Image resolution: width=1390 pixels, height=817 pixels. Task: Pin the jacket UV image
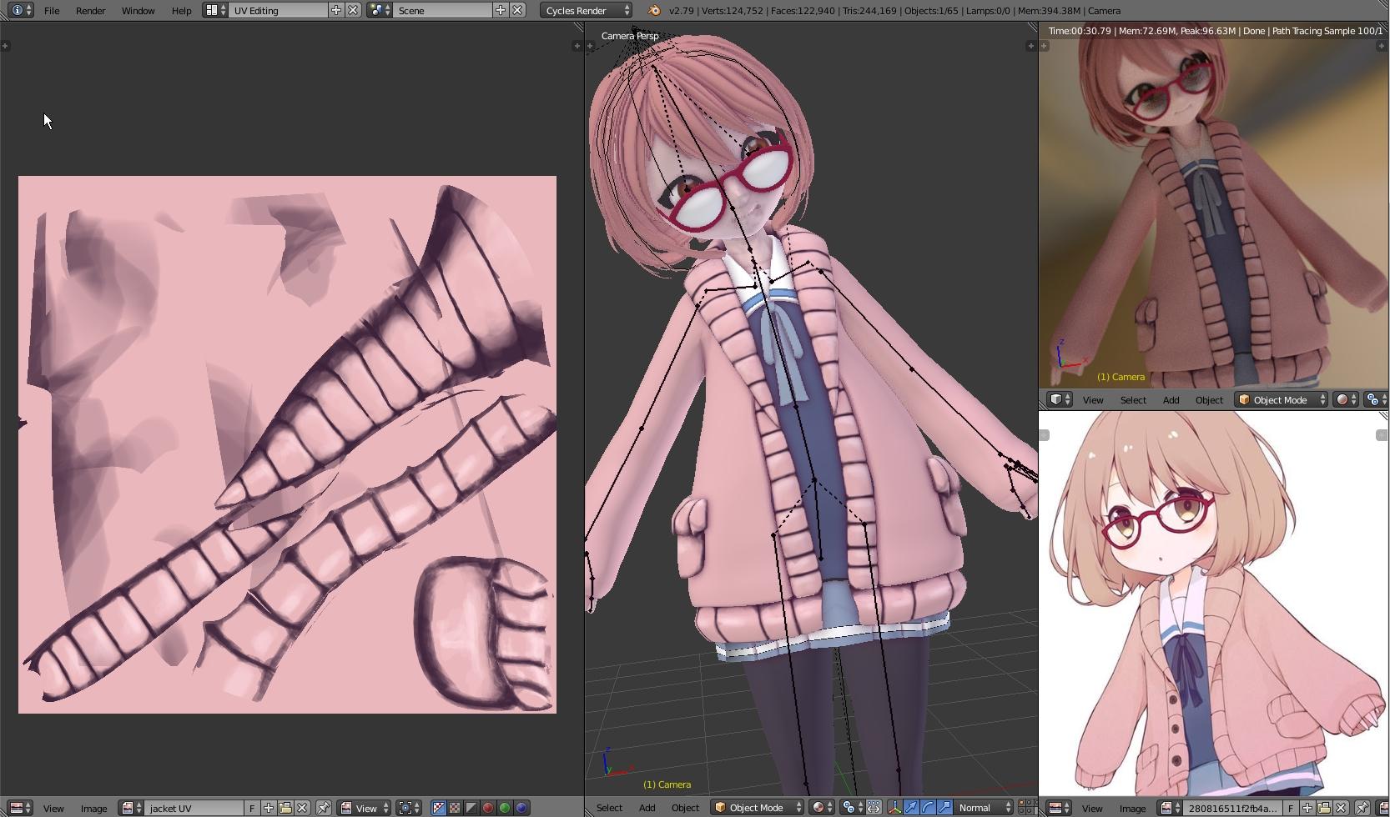323,808
